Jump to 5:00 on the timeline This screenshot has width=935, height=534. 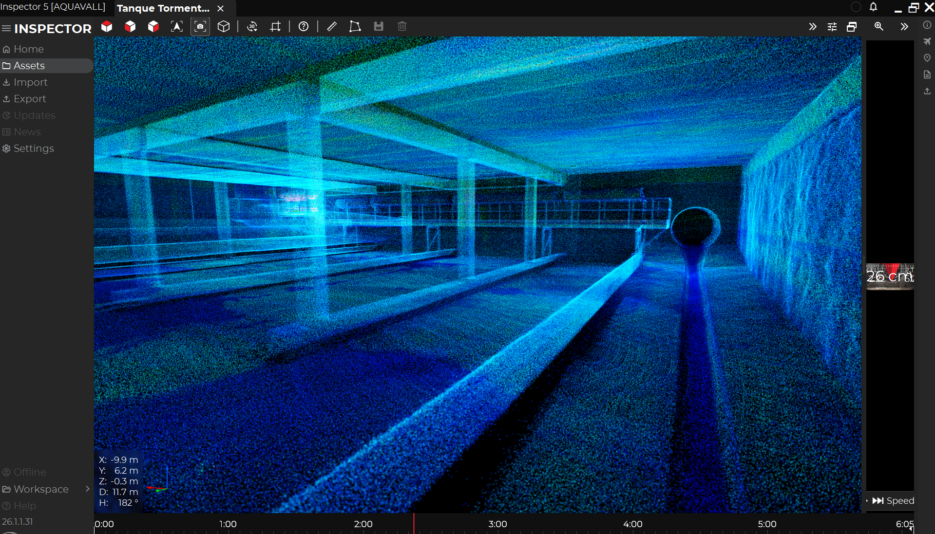pyautogui.click(x=767, y=524)
